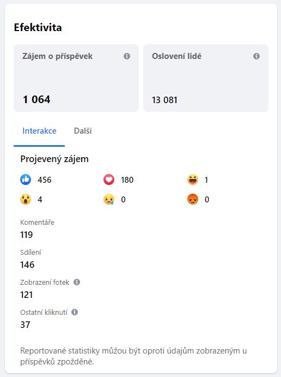Viewport: 281px width, 377px height.
Task: Click the laughing Haha reaction emoji
Action: [x=193, y=179]
